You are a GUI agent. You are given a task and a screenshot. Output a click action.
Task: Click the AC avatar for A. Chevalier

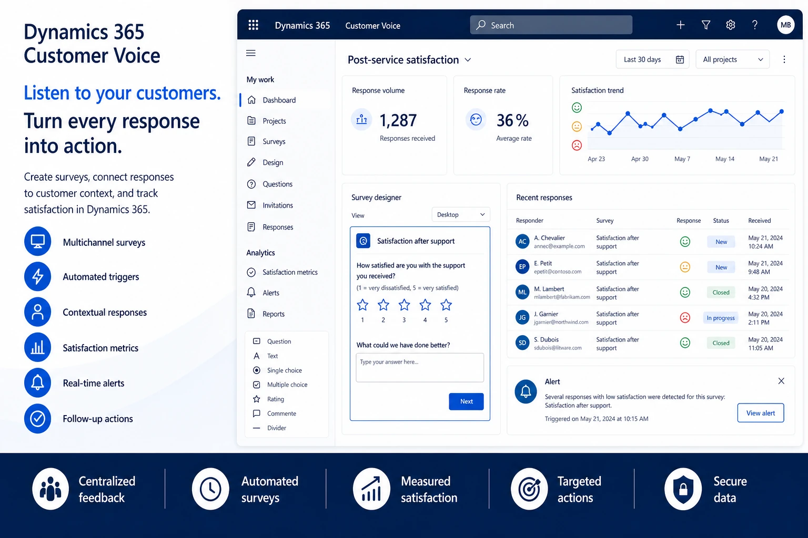click(522, 242)
